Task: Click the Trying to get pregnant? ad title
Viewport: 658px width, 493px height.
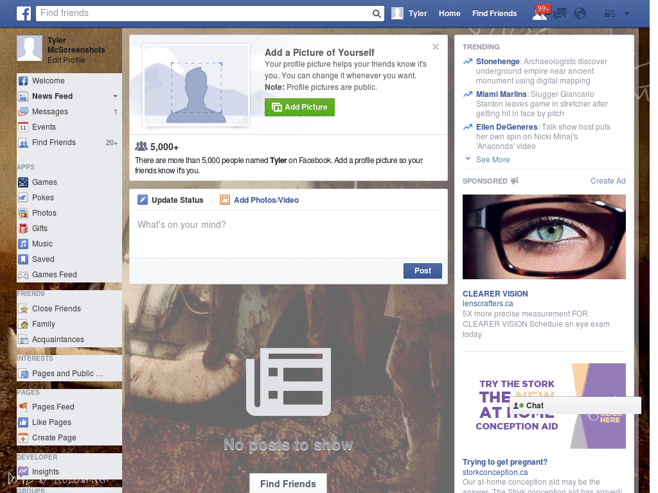Action: coord(505,462)
